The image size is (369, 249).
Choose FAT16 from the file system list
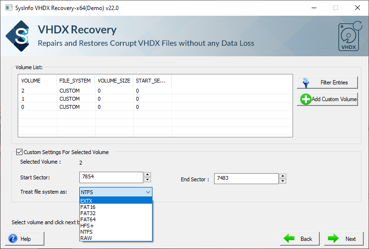coord(116,207)
